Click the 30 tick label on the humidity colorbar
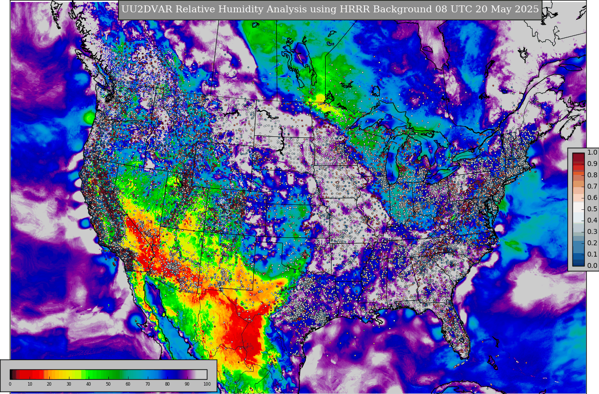Image resolution: width=599 pixels, height=394 pixels. pyautogui.click(x=69, y=384)
